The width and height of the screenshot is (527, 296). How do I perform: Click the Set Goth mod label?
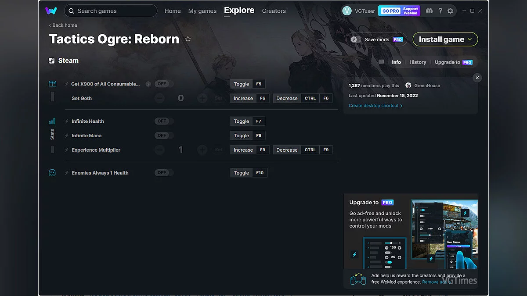82,99
